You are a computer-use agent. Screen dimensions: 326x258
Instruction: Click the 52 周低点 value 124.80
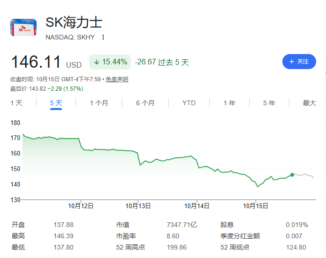pos(296,247)
